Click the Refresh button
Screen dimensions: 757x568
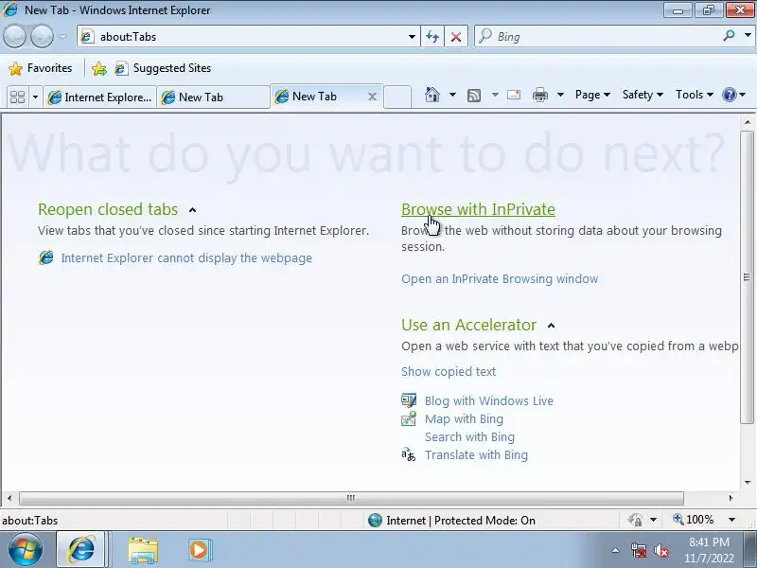pyautogui.click(x=432, y=37)
